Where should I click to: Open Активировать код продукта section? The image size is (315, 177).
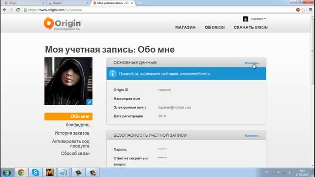[71, 144]
